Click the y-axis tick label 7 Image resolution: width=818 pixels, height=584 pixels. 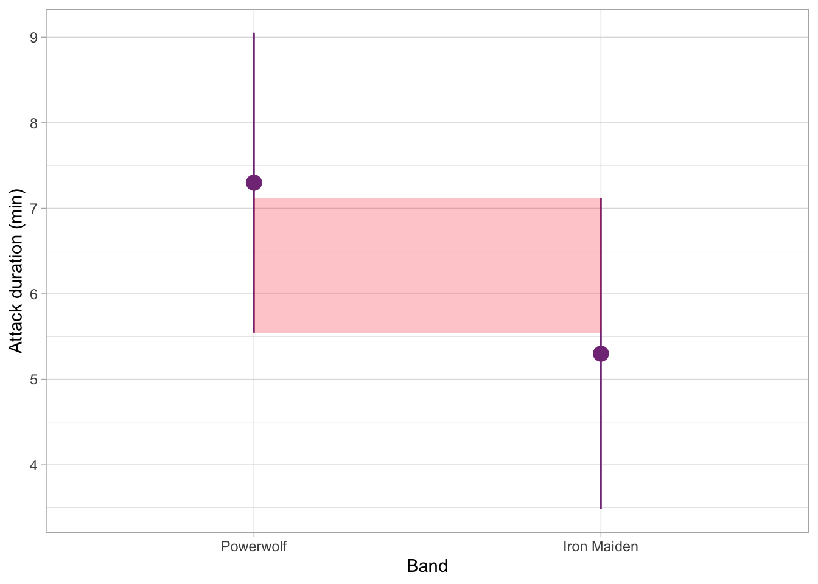point(33,209)
